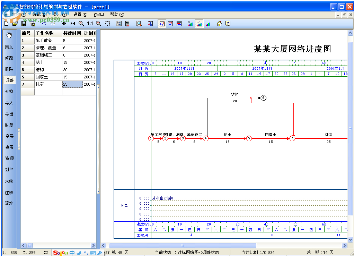This screenshot has height=256, width=354.
Task: Zoom out with the minus magnifier
Action: click(x=81, y=24)
